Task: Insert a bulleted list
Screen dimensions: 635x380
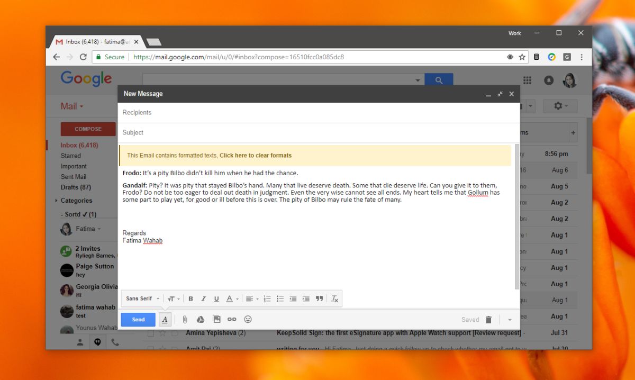Action: (280, 299)
